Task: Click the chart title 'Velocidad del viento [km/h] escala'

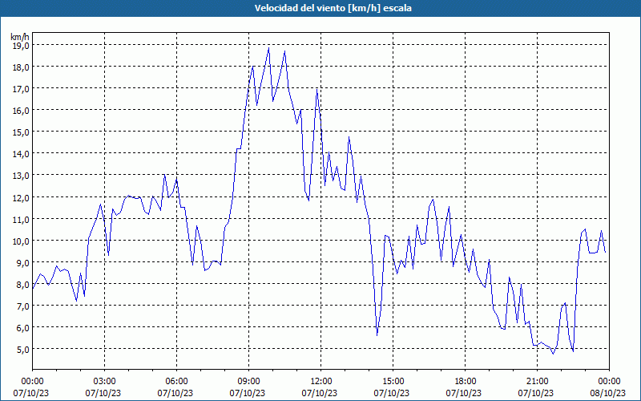Action: coord(333,8)
